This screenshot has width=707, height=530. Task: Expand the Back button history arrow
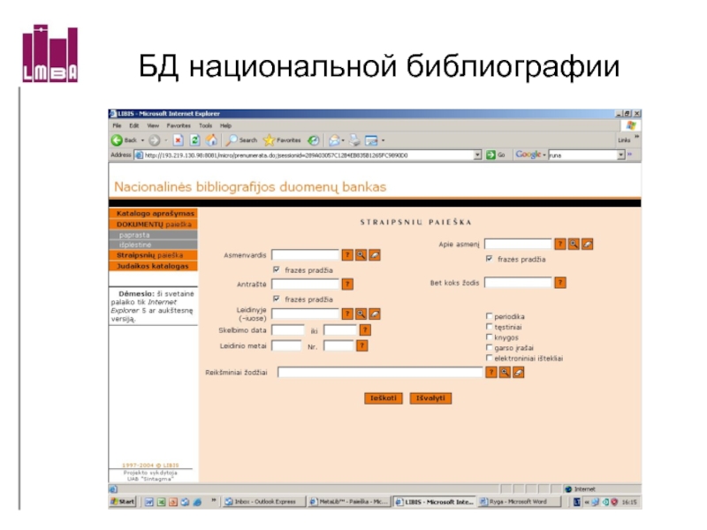141,140
